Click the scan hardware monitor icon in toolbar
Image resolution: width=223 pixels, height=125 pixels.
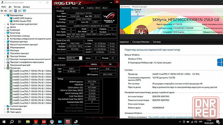pyautogui.click(x=24, y=11)
